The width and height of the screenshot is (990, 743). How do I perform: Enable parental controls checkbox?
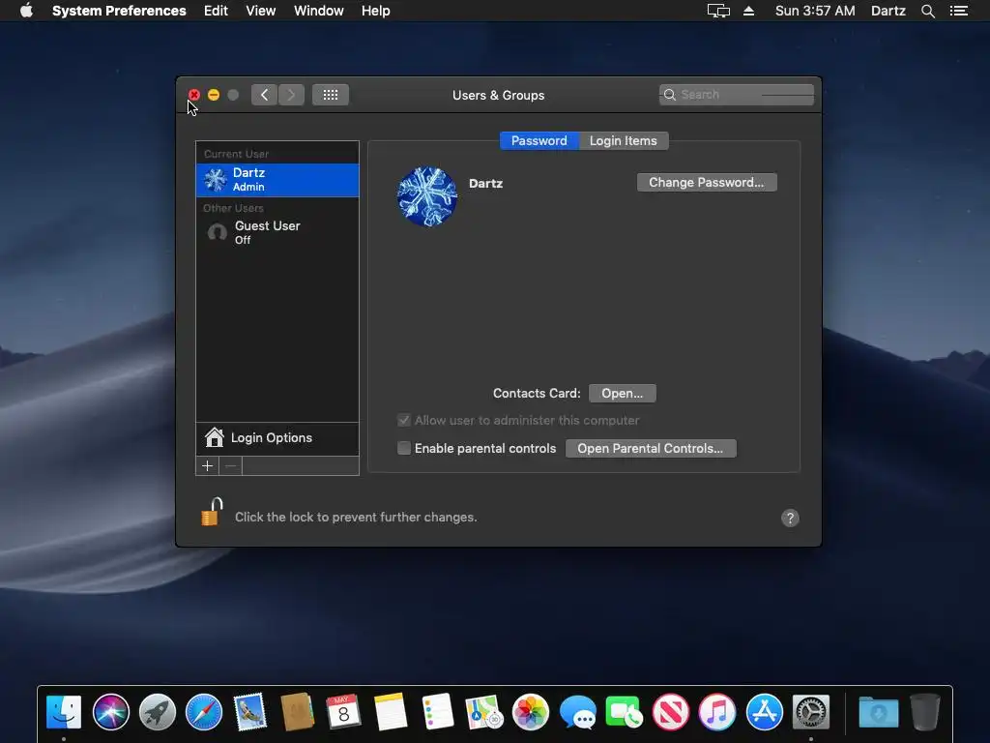(x=404, y=449)
